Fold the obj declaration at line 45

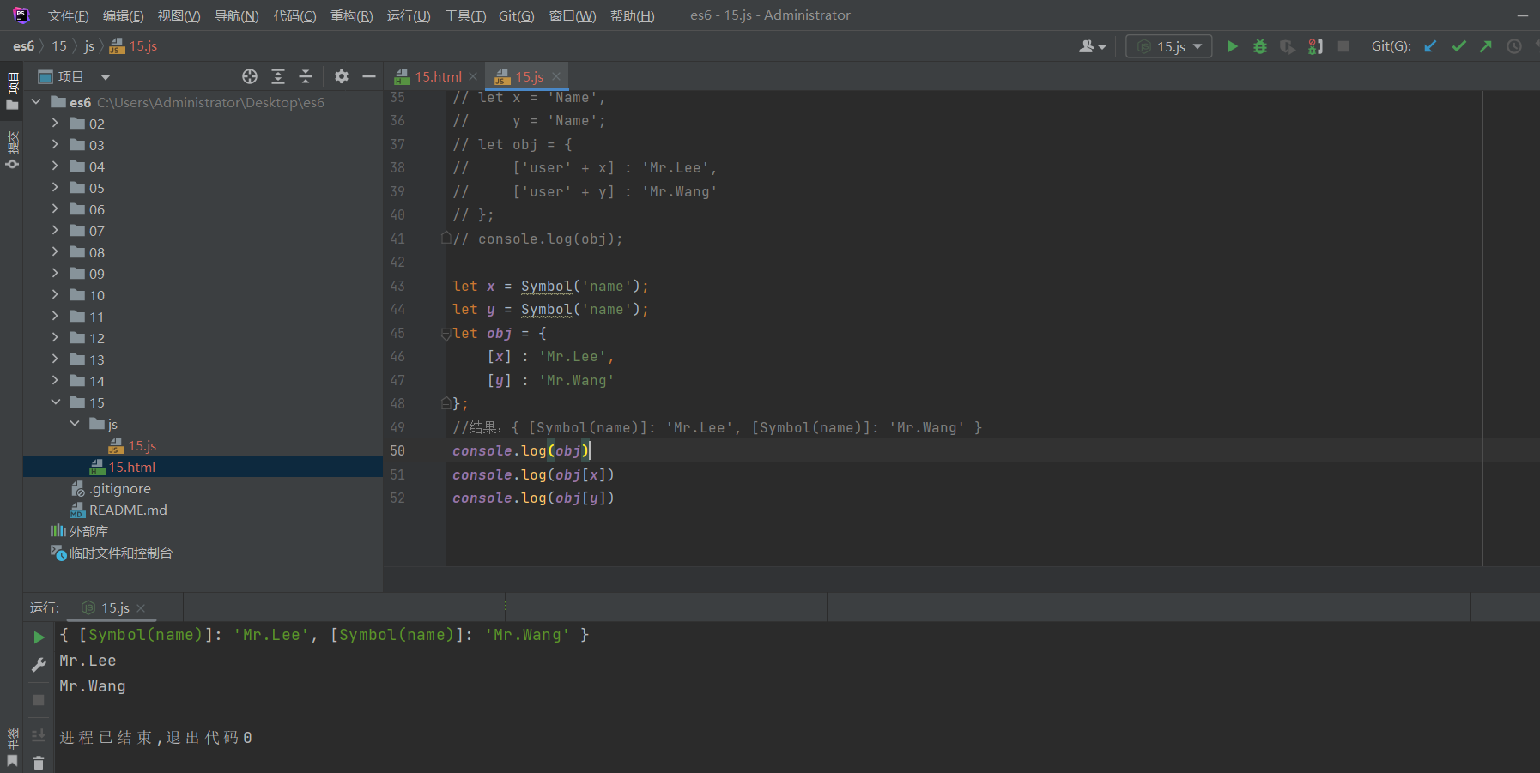tap(446, 333)
